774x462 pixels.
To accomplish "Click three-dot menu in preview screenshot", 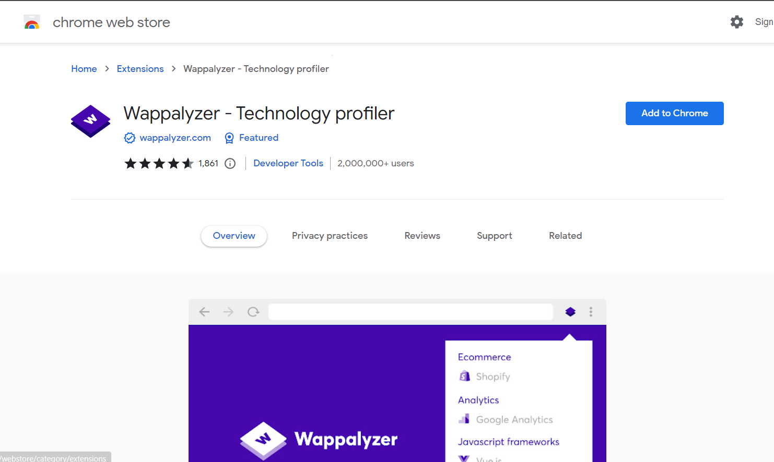I will coord(591,312).
